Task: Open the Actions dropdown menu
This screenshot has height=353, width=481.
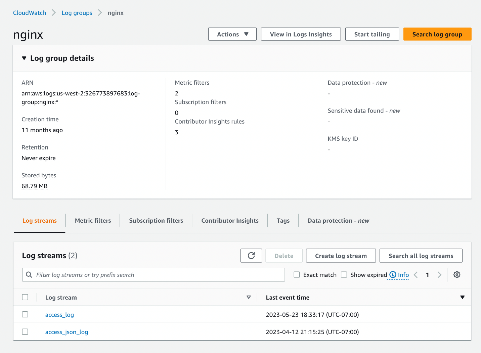Action: pos(232,34)
